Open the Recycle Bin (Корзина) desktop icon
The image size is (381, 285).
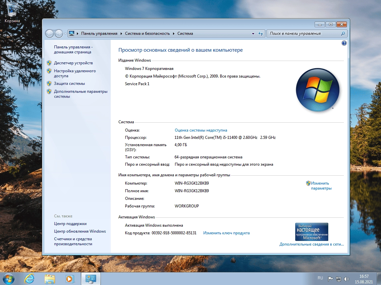click(x=12, y=12)
